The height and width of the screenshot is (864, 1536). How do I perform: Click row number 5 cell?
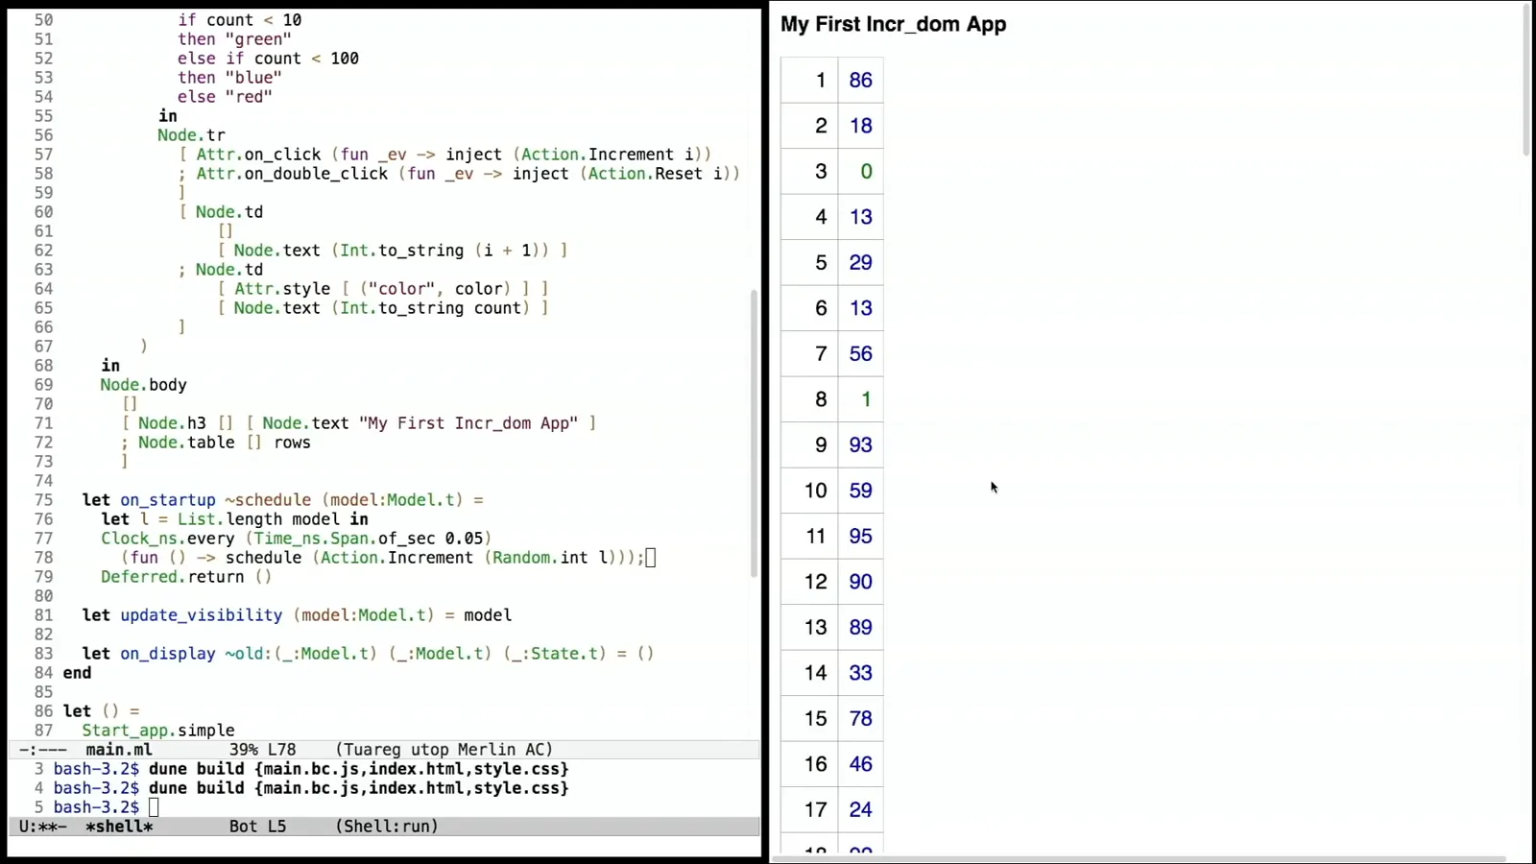pos(809,262)
